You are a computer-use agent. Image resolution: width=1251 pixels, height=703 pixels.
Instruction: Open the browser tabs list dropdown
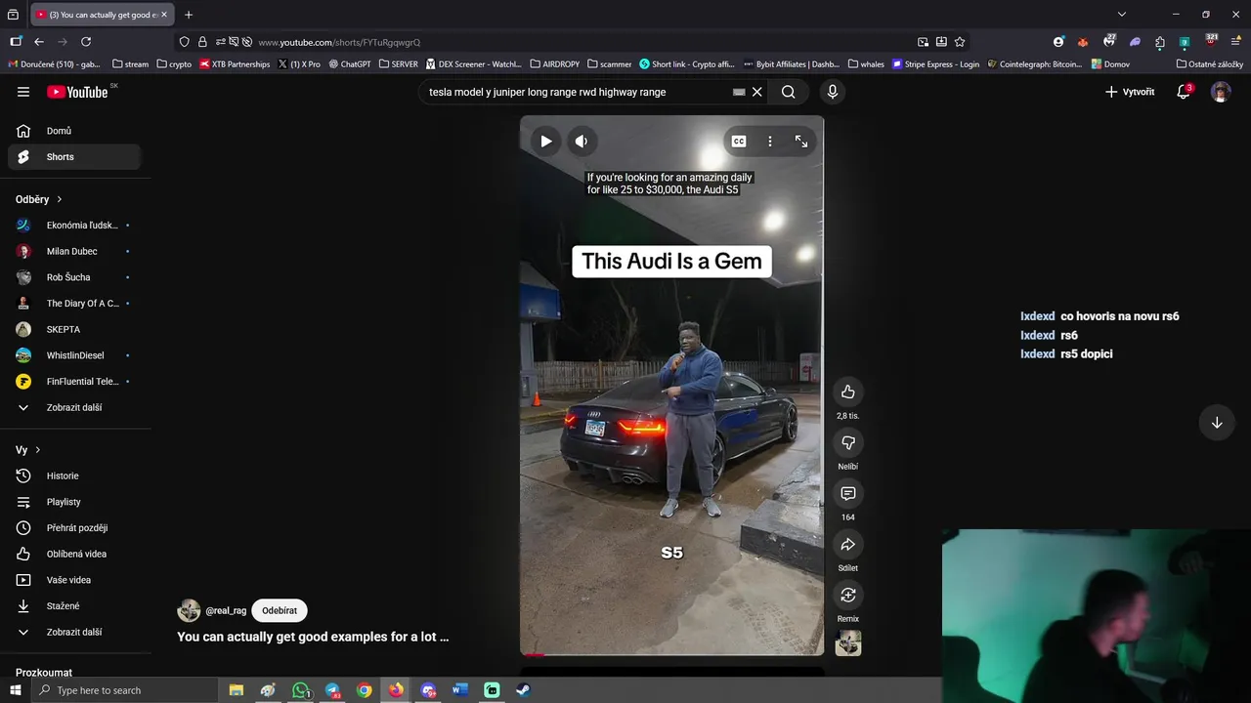(1122, 15)
